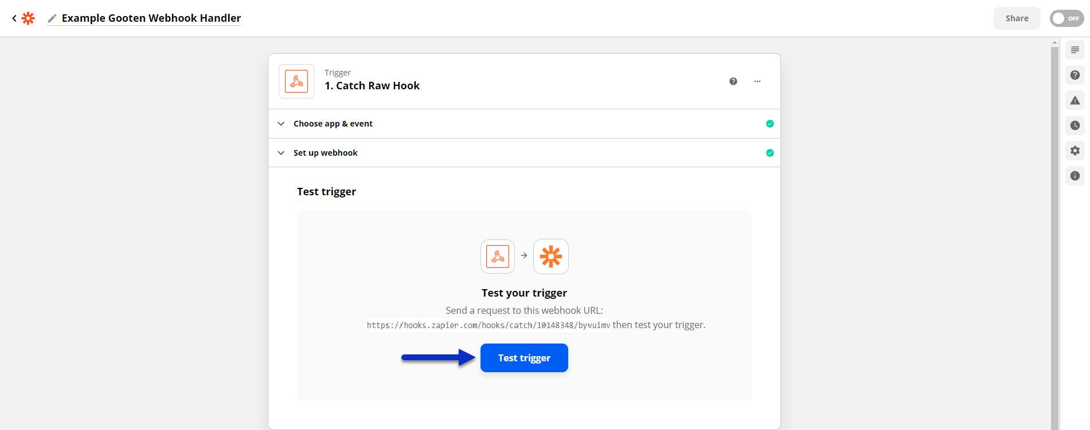This screenshot has width=1090, height=430.
Task: Expand the Set up webhook section
Action: (524, 153)
